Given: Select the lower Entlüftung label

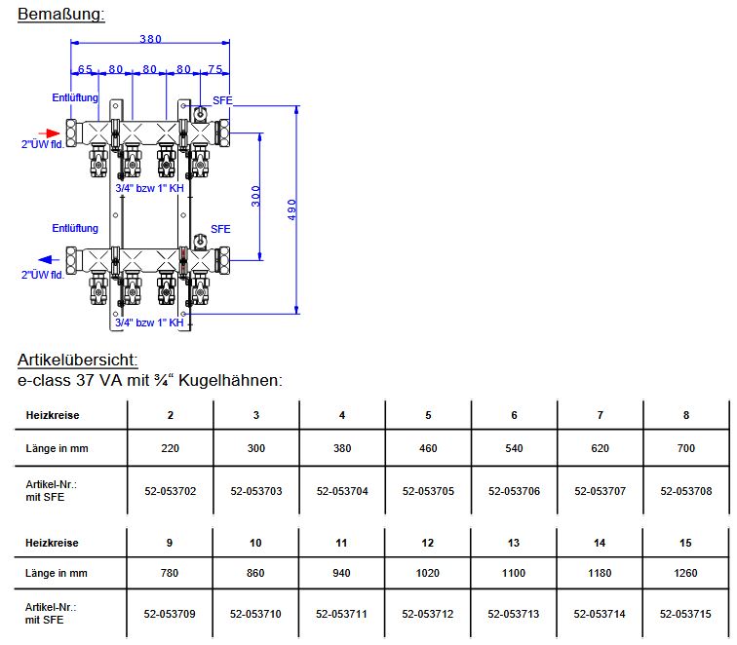Looking at the screenshot, I should pyautogui.click(x=75, y=228).
